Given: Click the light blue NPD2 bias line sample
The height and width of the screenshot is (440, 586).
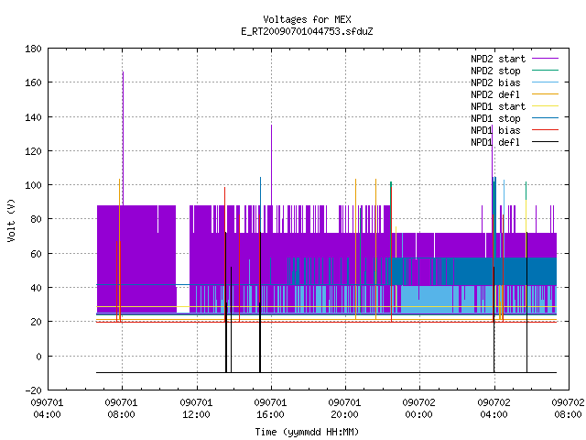Looking at the screenshot, I should (x=545, y=82).
